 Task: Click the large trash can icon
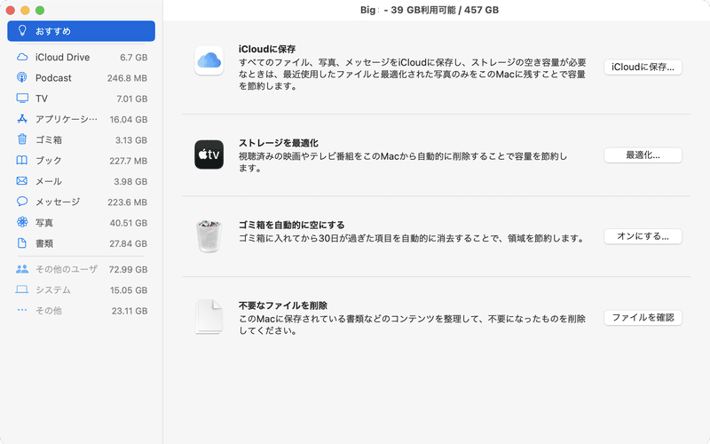(209, 235)
